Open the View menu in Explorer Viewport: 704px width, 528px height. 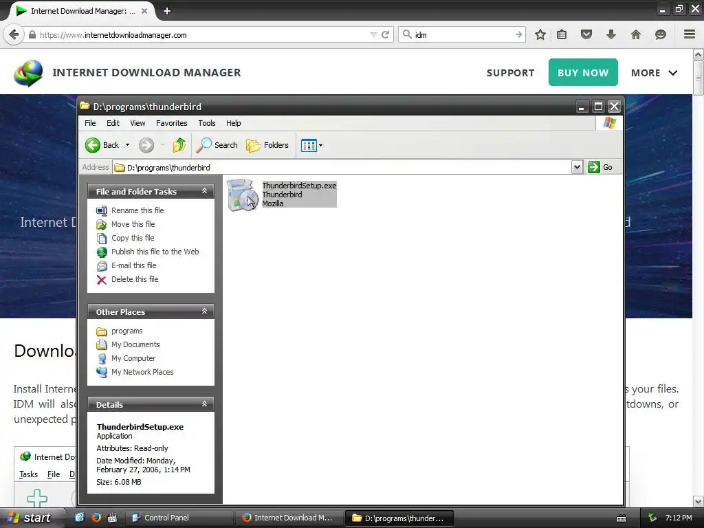(137, 123)
